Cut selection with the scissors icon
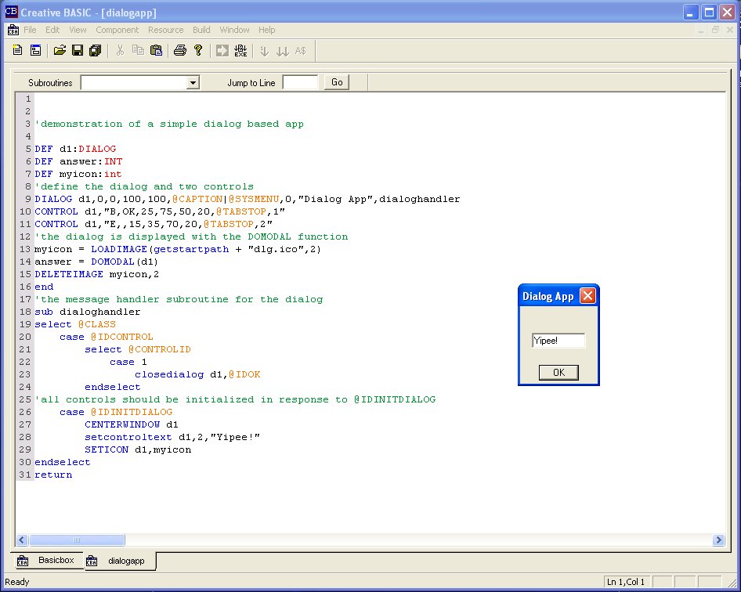The width and height of the screenshot is (741, 592). tap(120, 50)
